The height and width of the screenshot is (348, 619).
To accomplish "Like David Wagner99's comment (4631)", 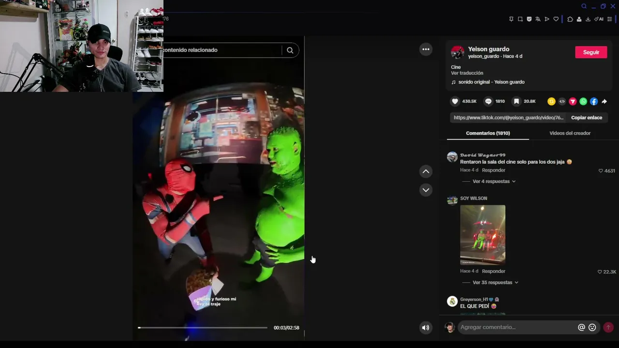I will [601, 171].
